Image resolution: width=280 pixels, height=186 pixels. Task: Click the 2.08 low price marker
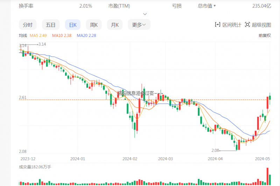point(215,150)
